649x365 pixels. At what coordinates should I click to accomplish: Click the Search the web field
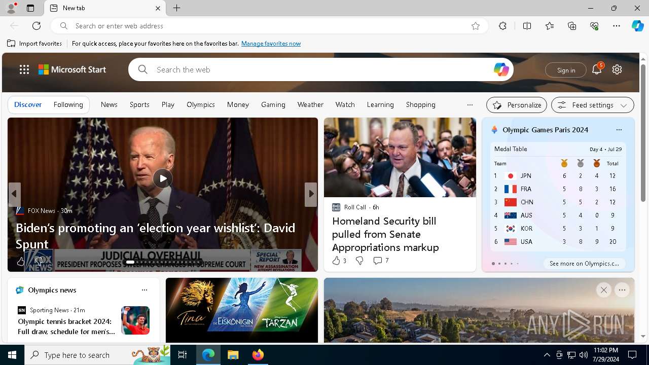click(x=320, y=69)
